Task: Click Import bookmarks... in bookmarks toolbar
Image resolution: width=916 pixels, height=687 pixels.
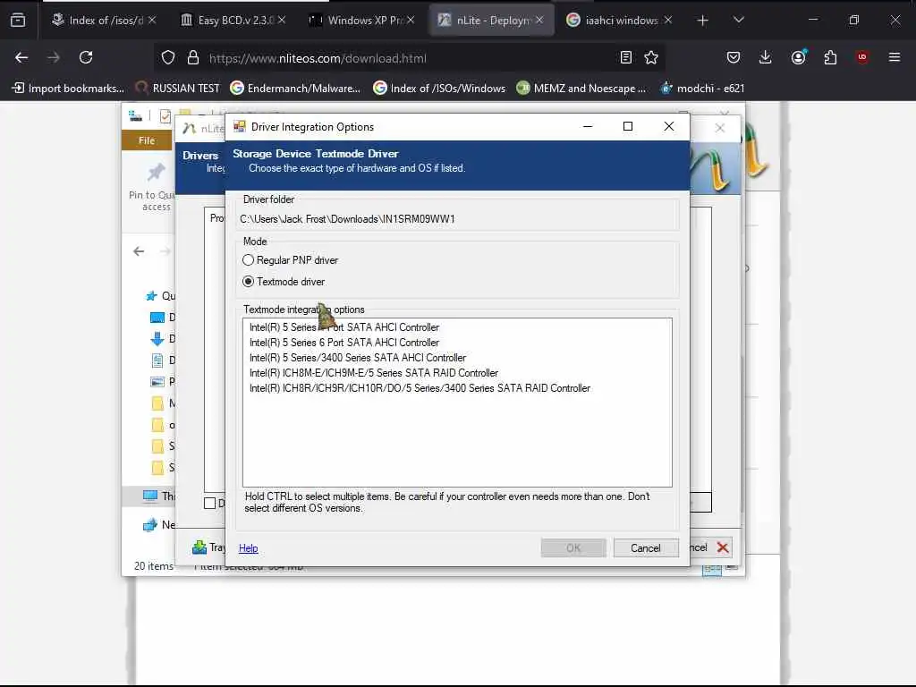Action: [68, 89]
